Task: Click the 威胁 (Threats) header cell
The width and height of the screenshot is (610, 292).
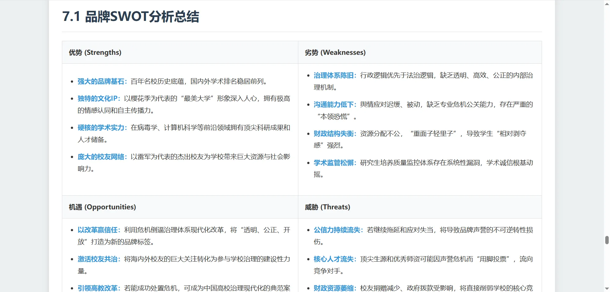Action: pos(327,207)
